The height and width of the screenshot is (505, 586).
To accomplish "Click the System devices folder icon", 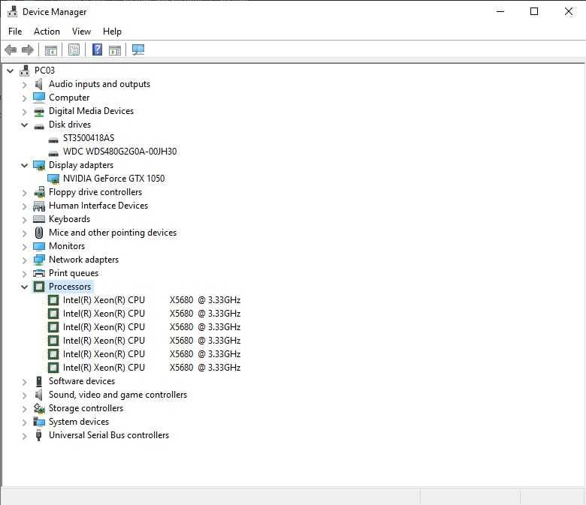I will pyautogui.click(x=39, y=422).
